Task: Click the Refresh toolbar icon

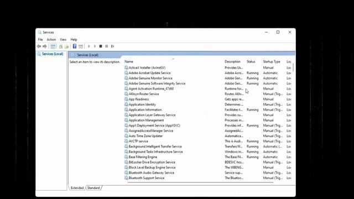Action: click(x=61, y=46)
